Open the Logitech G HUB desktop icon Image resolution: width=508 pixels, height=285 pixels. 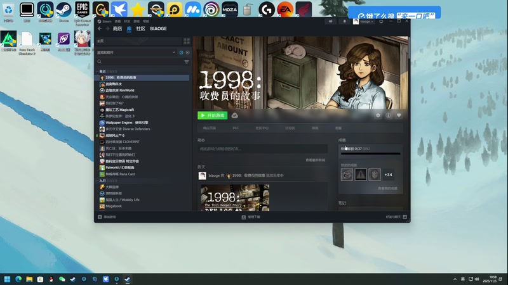click(267, 9)
